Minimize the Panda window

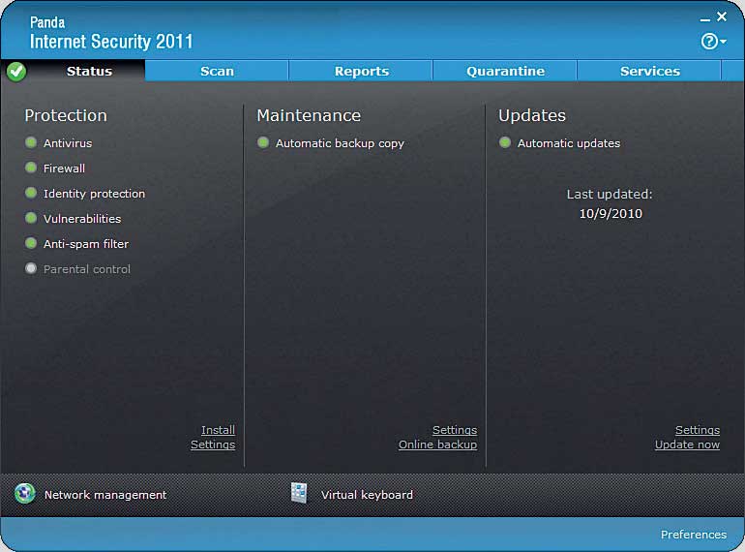point(705,19)
